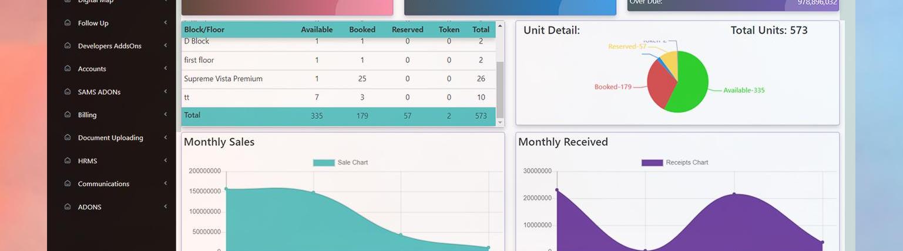Image resolution: width=903 pixels, height=251 pixels.
Task: Click the SAMS ADONs sidebar icon
Action: click(x=68, y=92)
